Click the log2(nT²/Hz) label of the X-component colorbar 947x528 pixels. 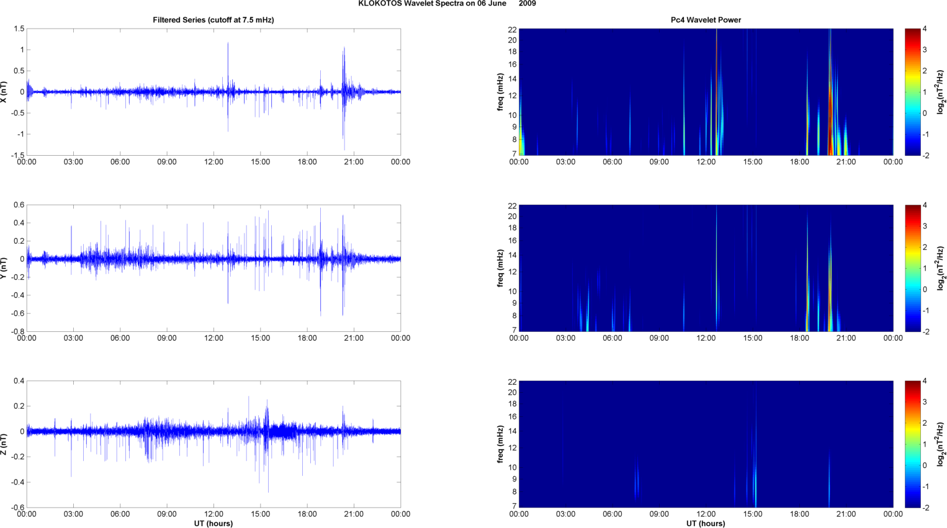941,92
